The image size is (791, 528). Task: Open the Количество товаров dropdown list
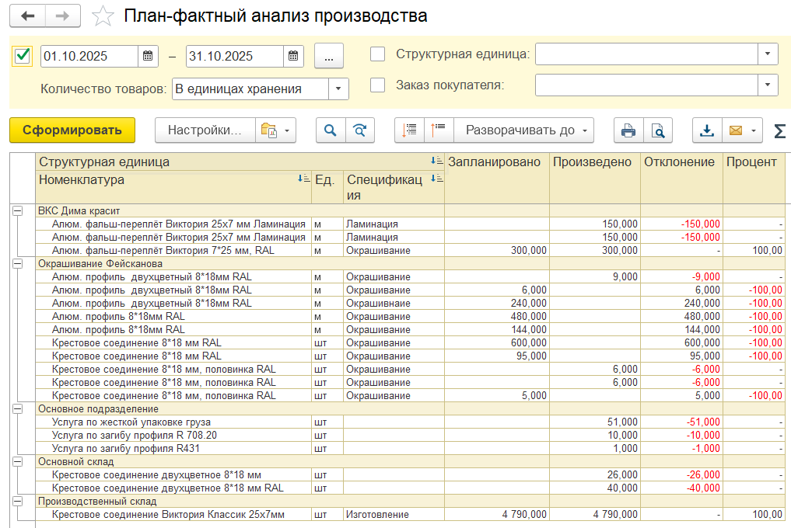click(x=338, y=89)
